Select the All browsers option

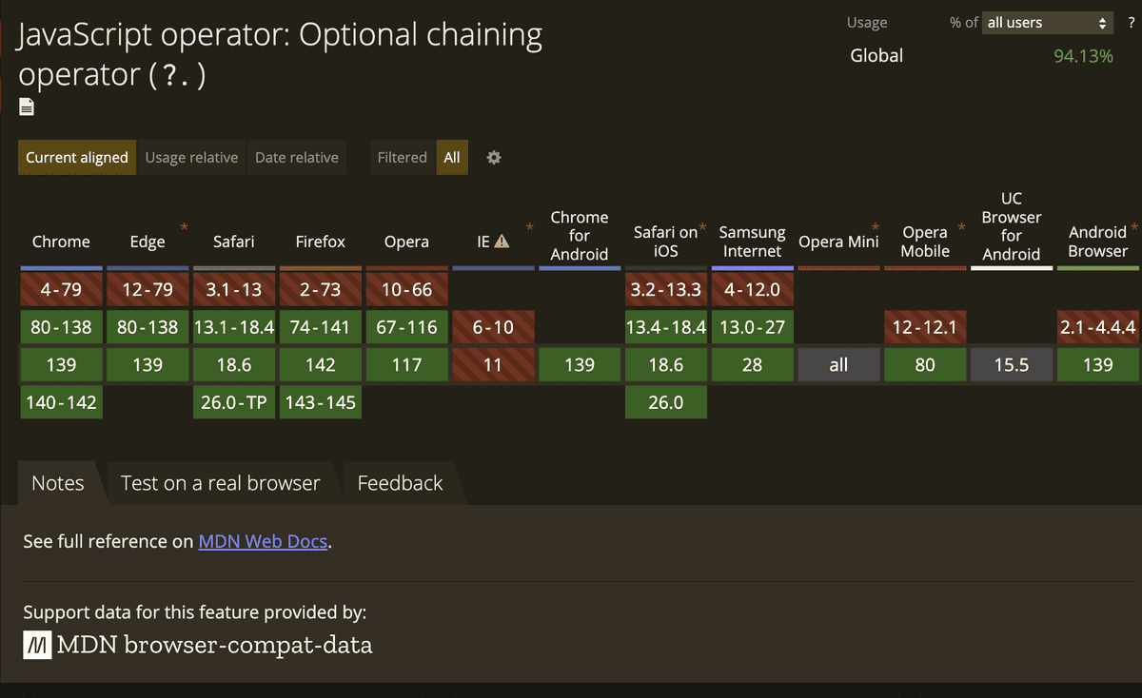(x=452, y=158)
